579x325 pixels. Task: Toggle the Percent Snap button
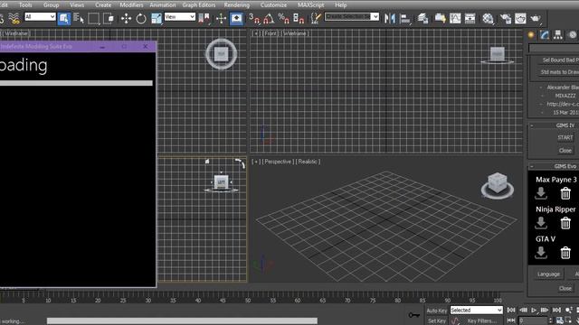point(283,18)
